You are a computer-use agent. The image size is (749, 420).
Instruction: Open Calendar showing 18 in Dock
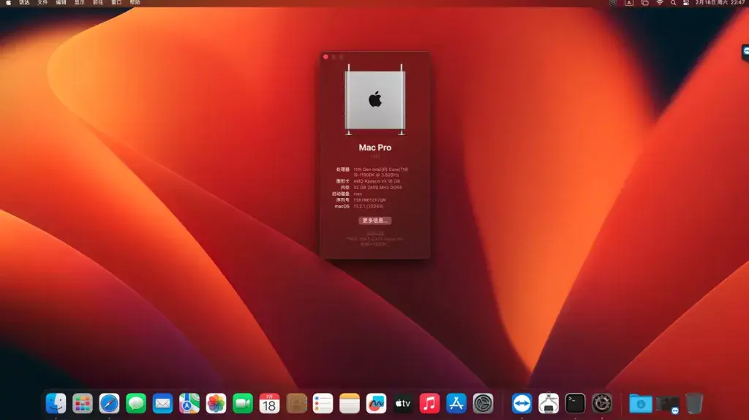(269, 403)
